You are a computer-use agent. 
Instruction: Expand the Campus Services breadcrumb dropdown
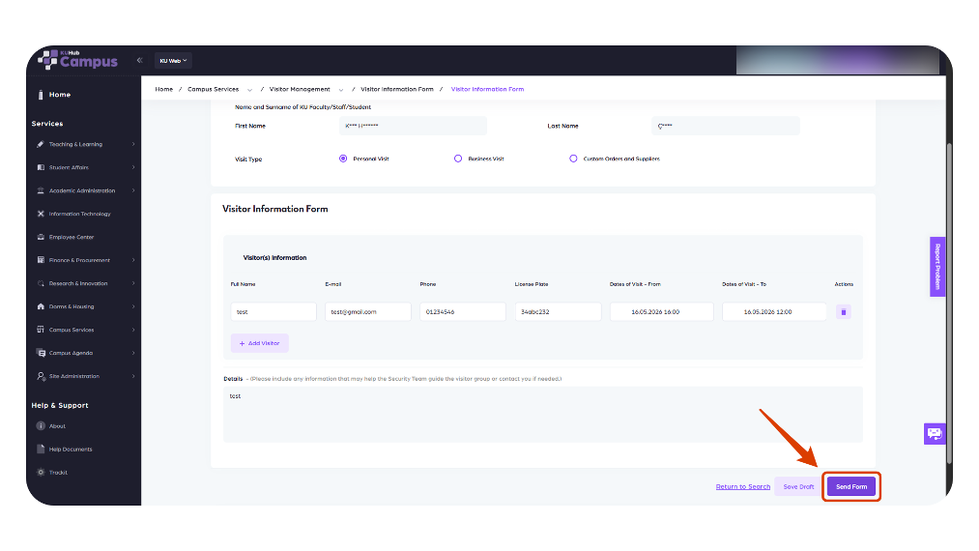(x=249, y=90)
